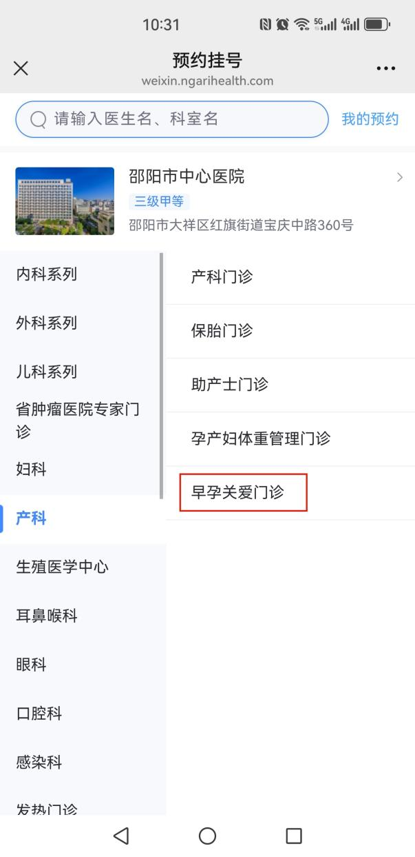The width and height of the screenshot is (415, 857).
Task: Tap the hospital building thumbnail
Action: tap(65, 201)
